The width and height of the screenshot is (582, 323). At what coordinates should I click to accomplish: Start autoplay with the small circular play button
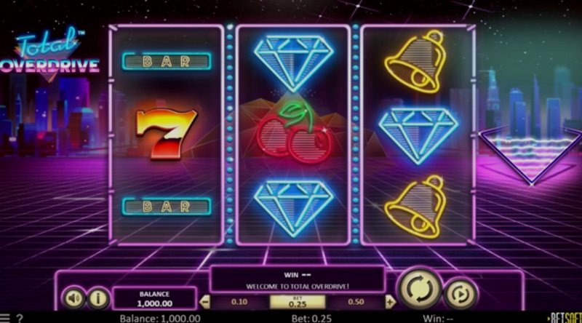click(x=461, y=294)
